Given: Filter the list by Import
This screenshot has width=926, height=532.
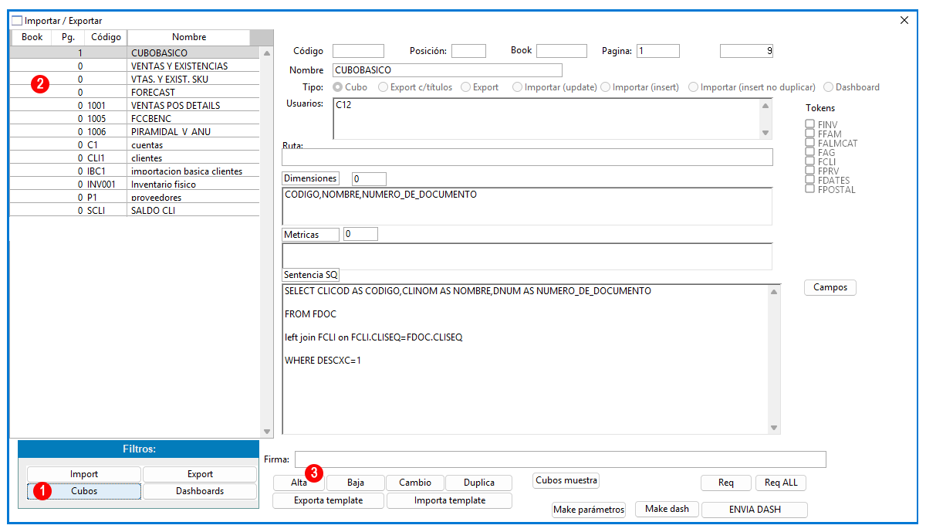Looking at the screenshot, I should tap(84, 474).
